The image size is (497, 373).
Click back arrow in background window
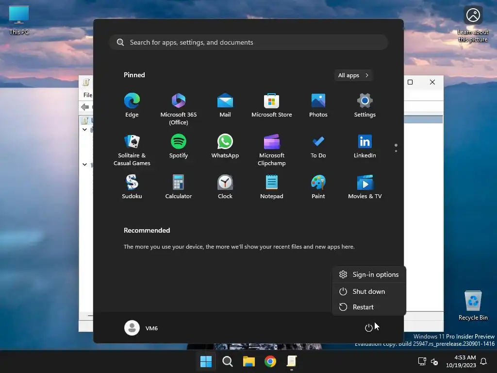(x=85, y=107)
